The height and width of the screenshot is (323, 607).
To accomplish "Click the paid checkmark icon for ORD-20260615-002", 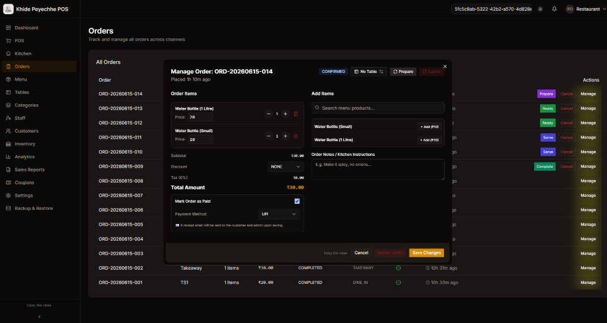I will (x=398, y=268).
